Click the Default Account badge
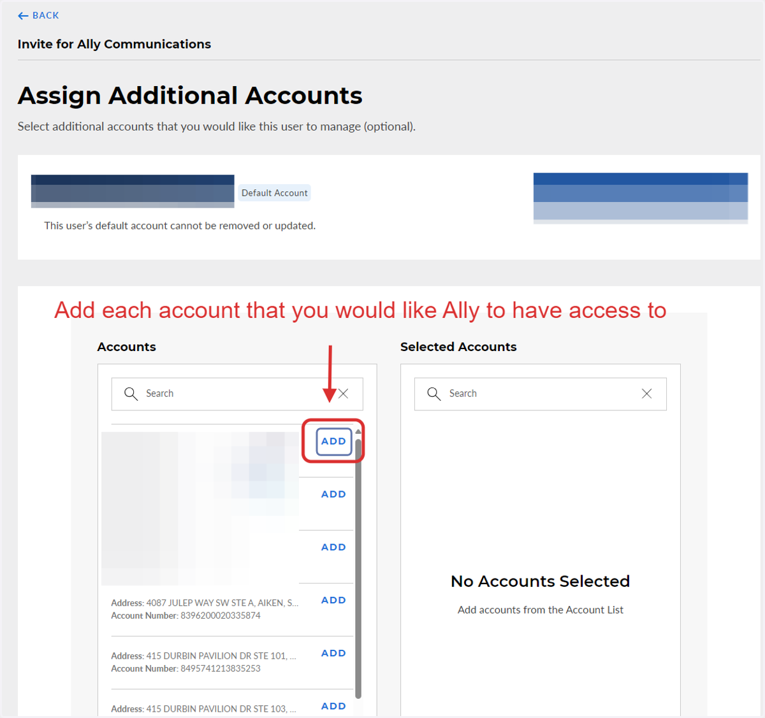The image size is (765, 718). point(275,193)
